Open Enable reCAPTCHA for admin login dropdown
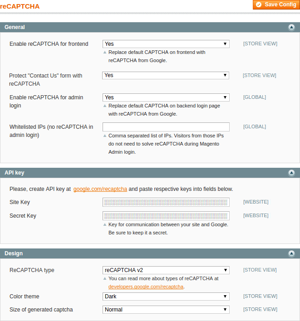 [x=166, y=97]
